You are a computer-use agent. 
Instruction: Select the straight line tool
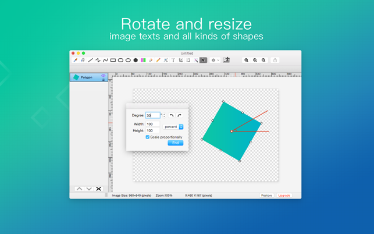click(x=90, y=60)
